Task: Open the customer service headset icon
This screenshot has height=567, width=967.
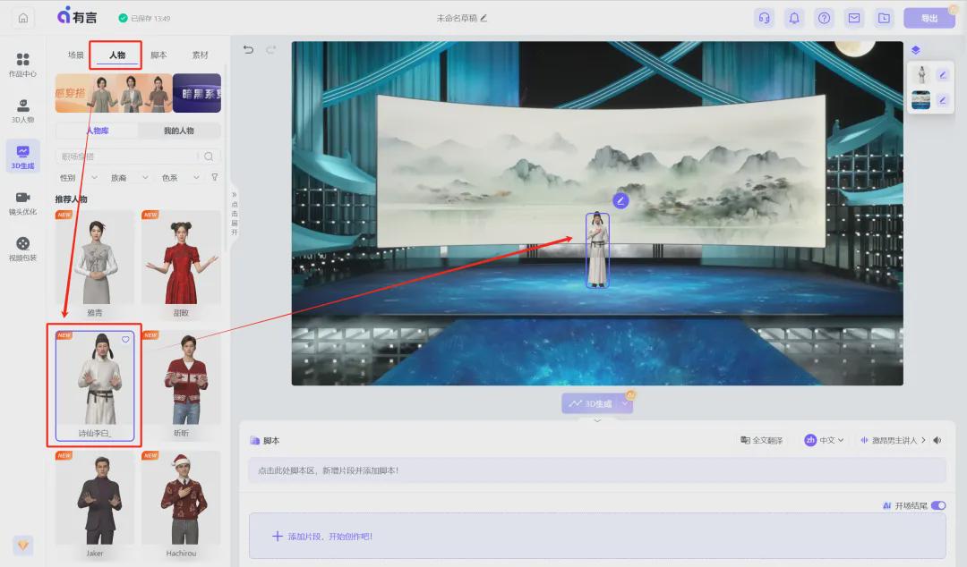Action: [765, 17]
